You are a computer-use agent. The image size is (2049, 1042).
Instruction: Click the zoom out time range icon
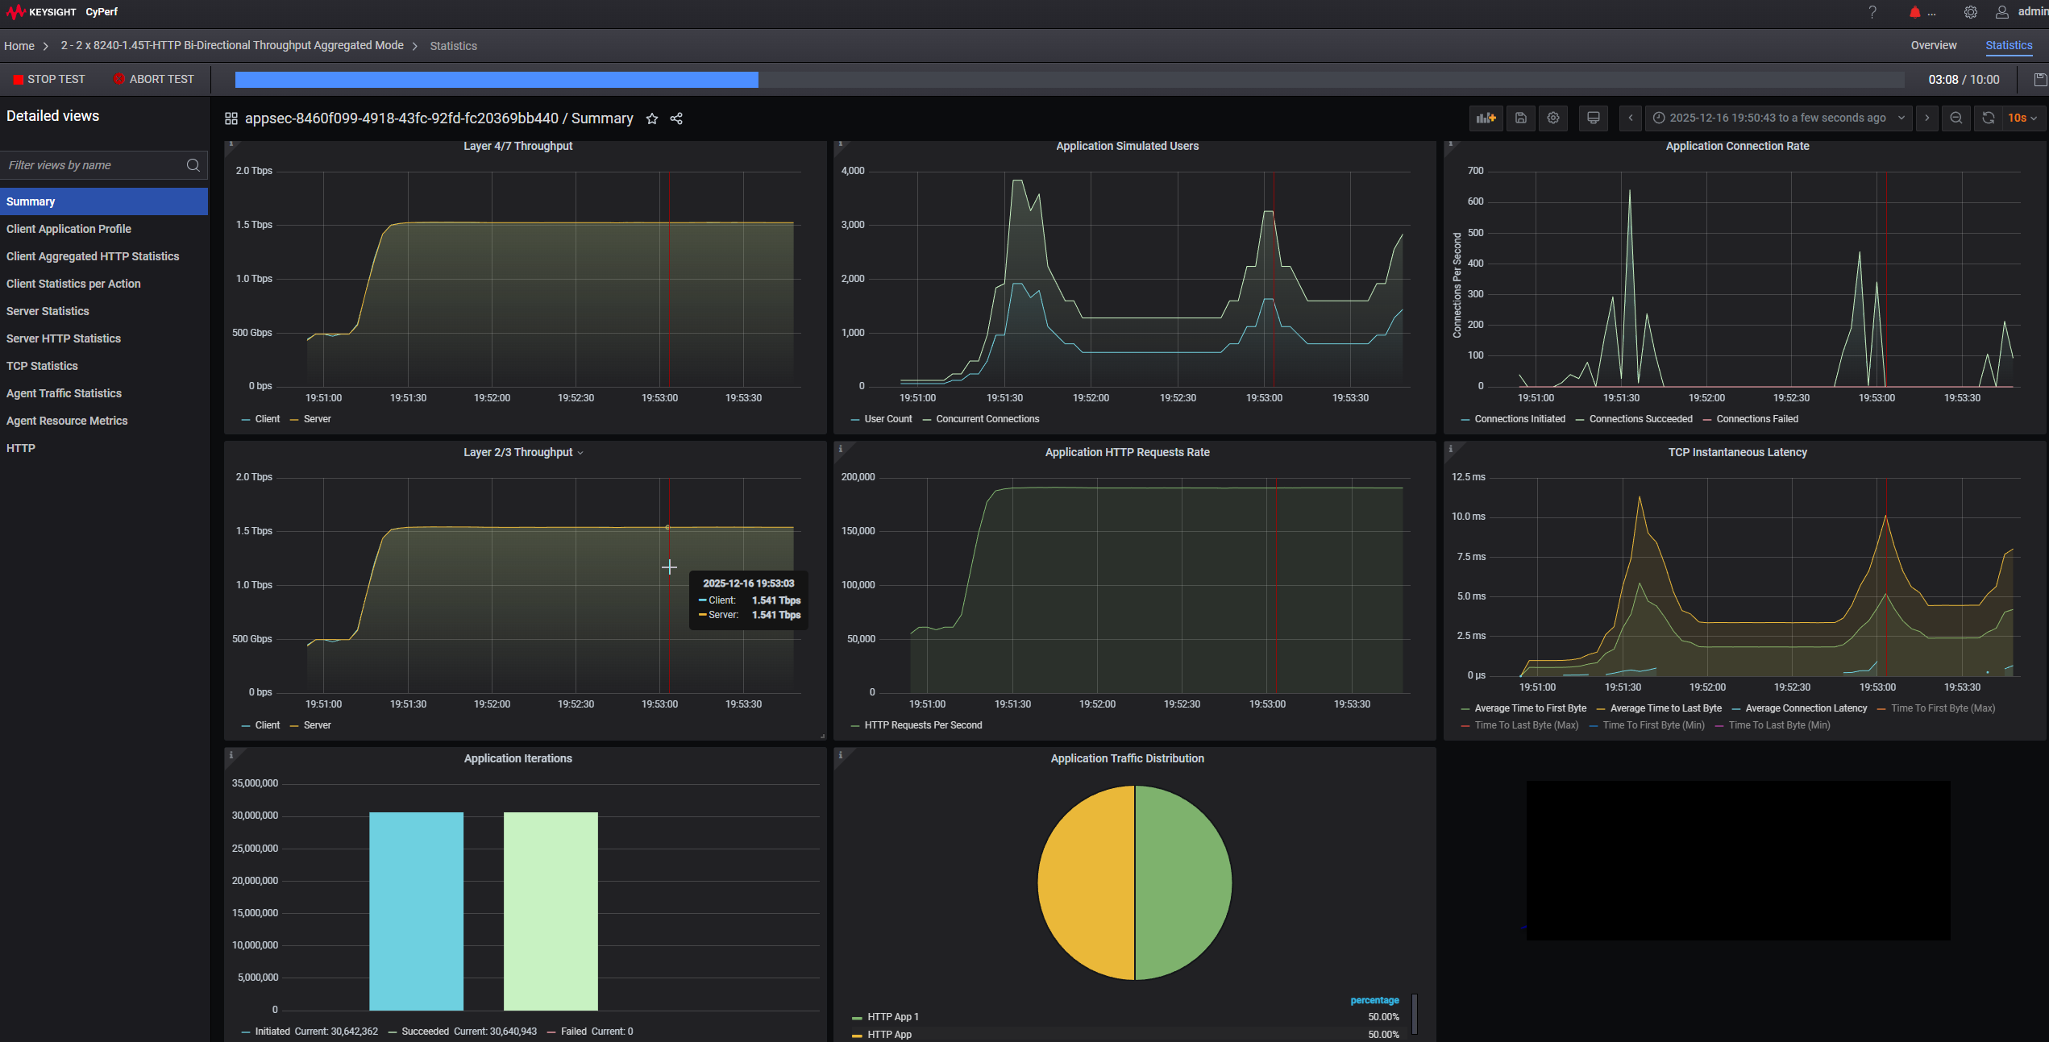pos(1955,118)
